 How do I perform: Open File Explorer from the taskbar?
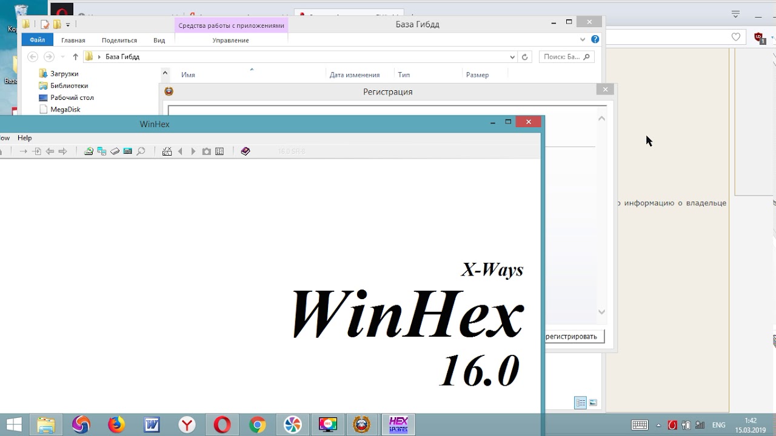coord(46,424)
